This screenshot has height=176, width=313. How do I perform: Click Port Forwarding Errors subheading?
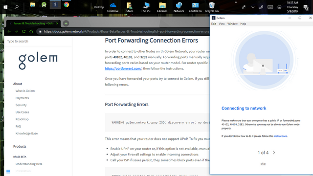pyautogui.click(x=127, y=104)
